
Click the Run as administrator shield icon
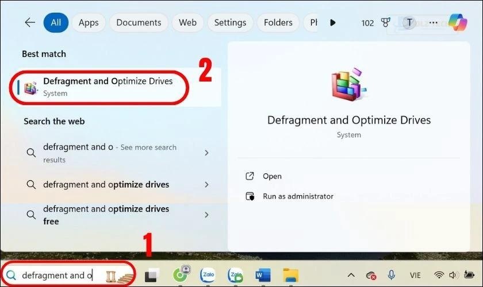[x=250, y=196]
